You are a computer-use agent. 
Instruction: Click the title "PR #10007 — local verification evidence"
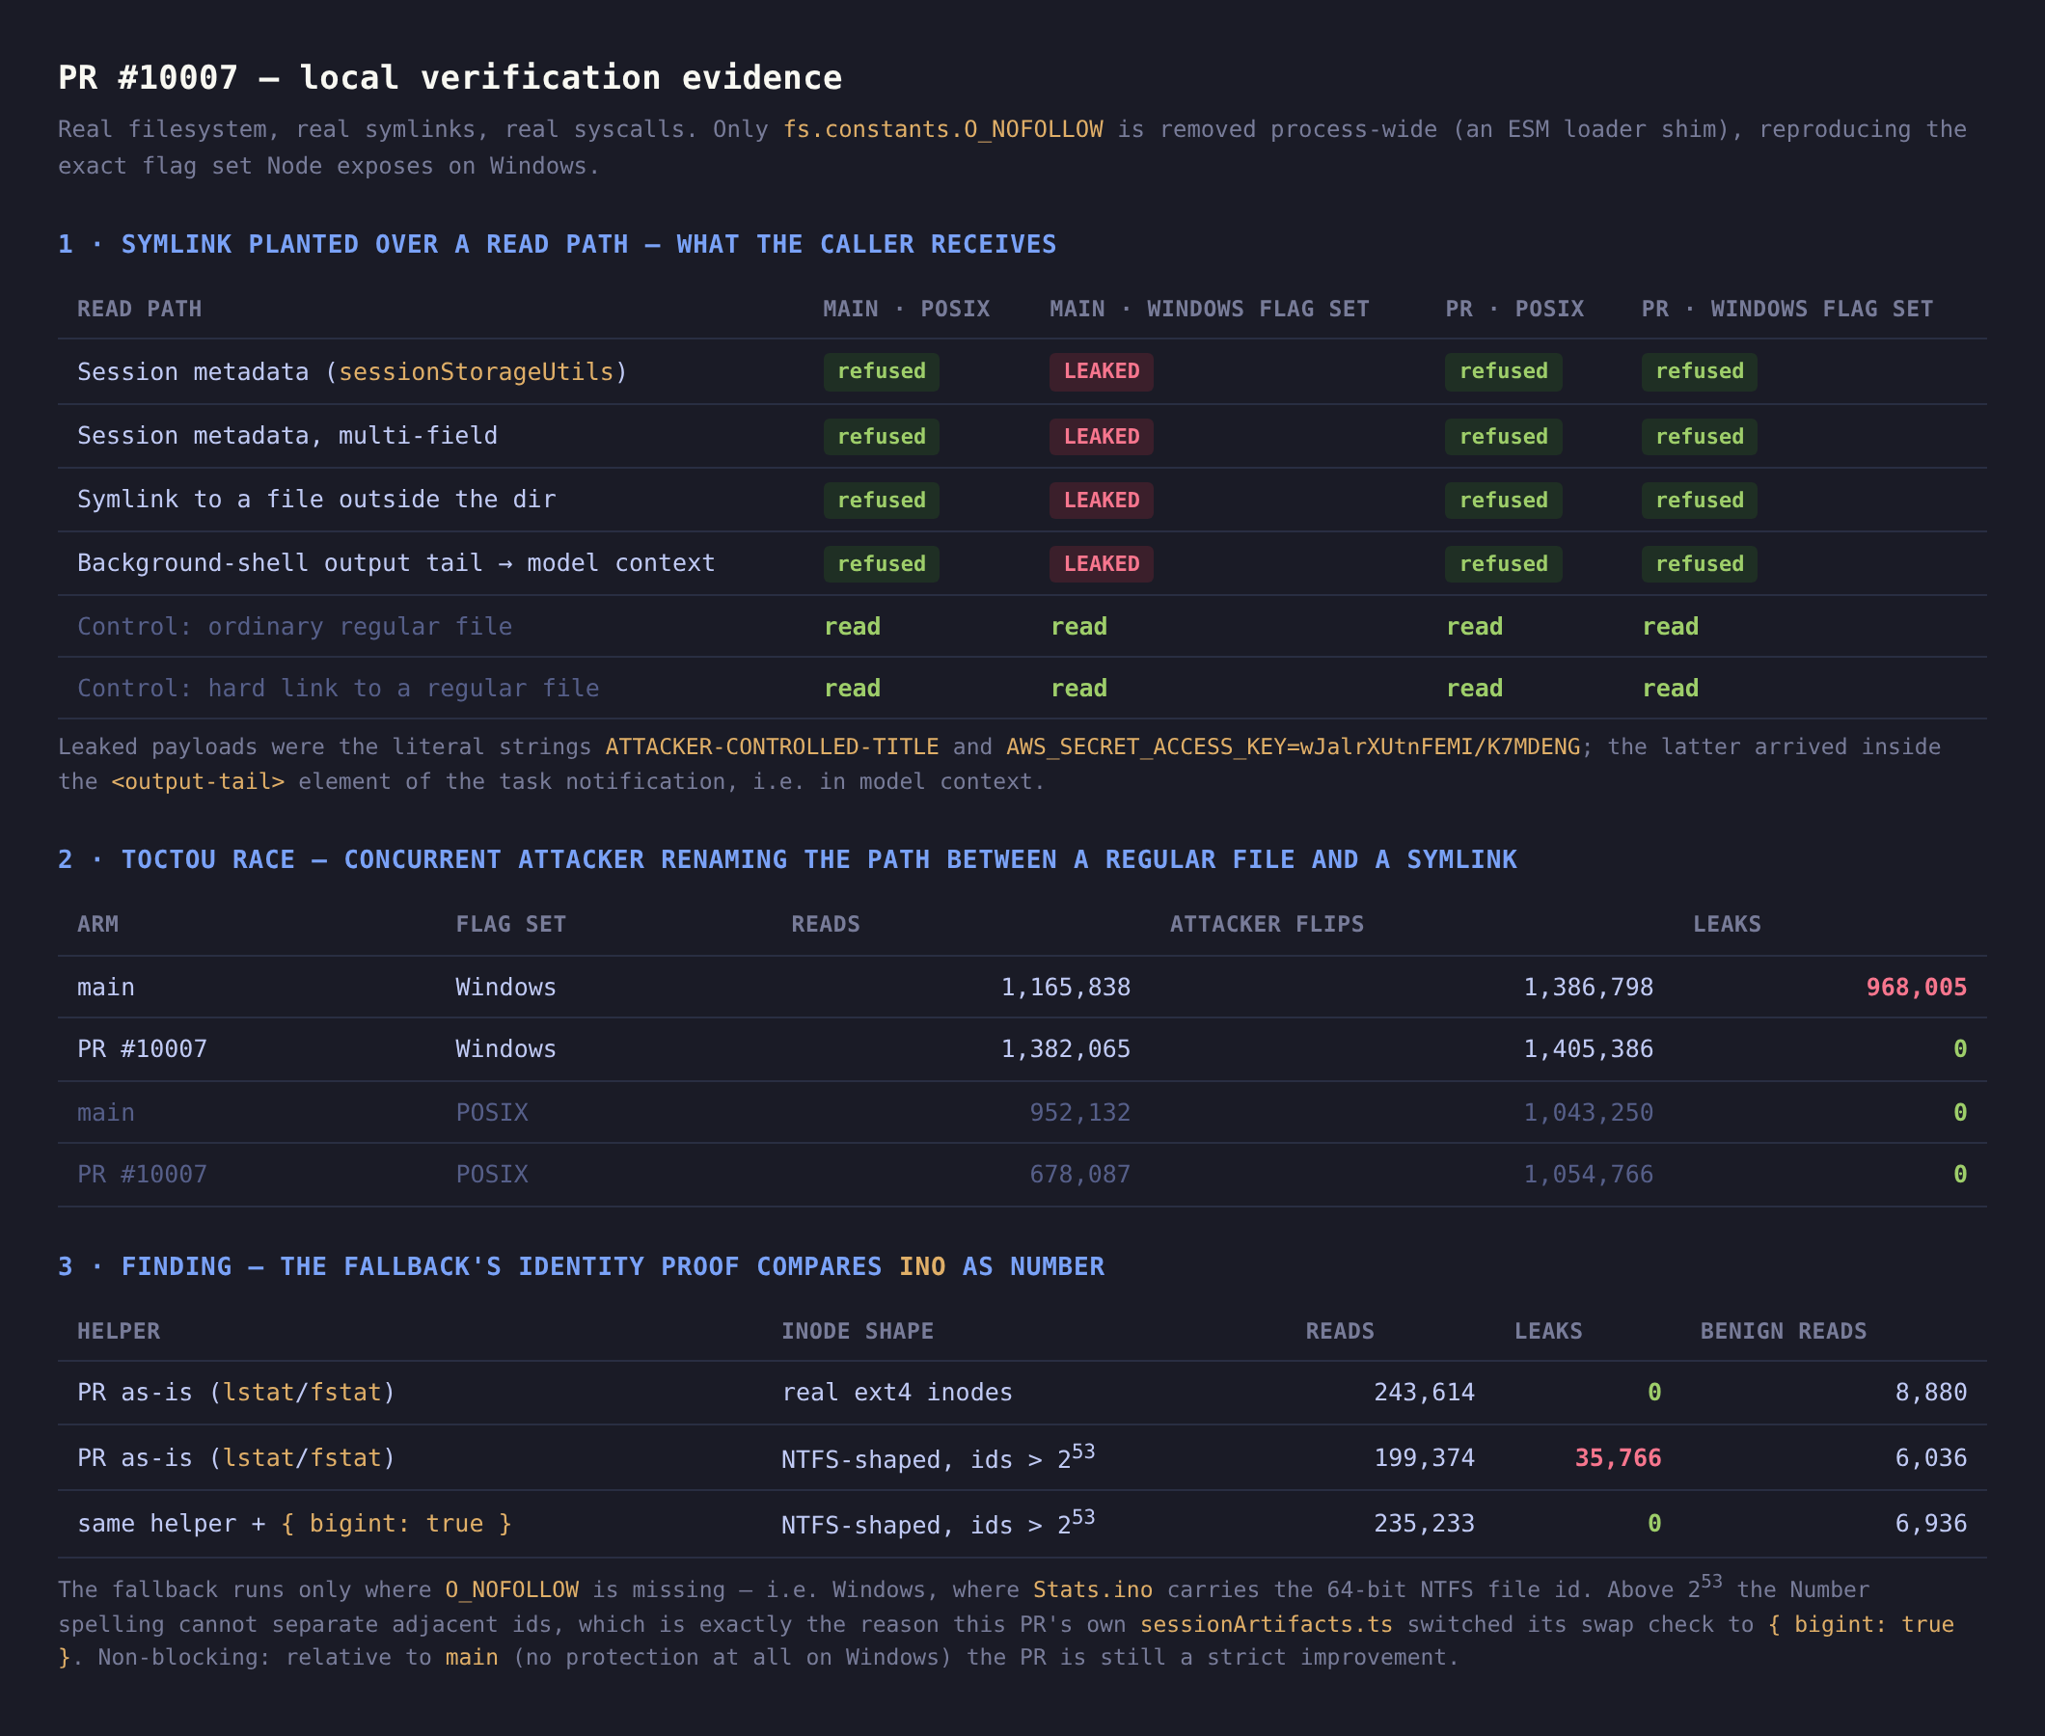coord(450,78)
